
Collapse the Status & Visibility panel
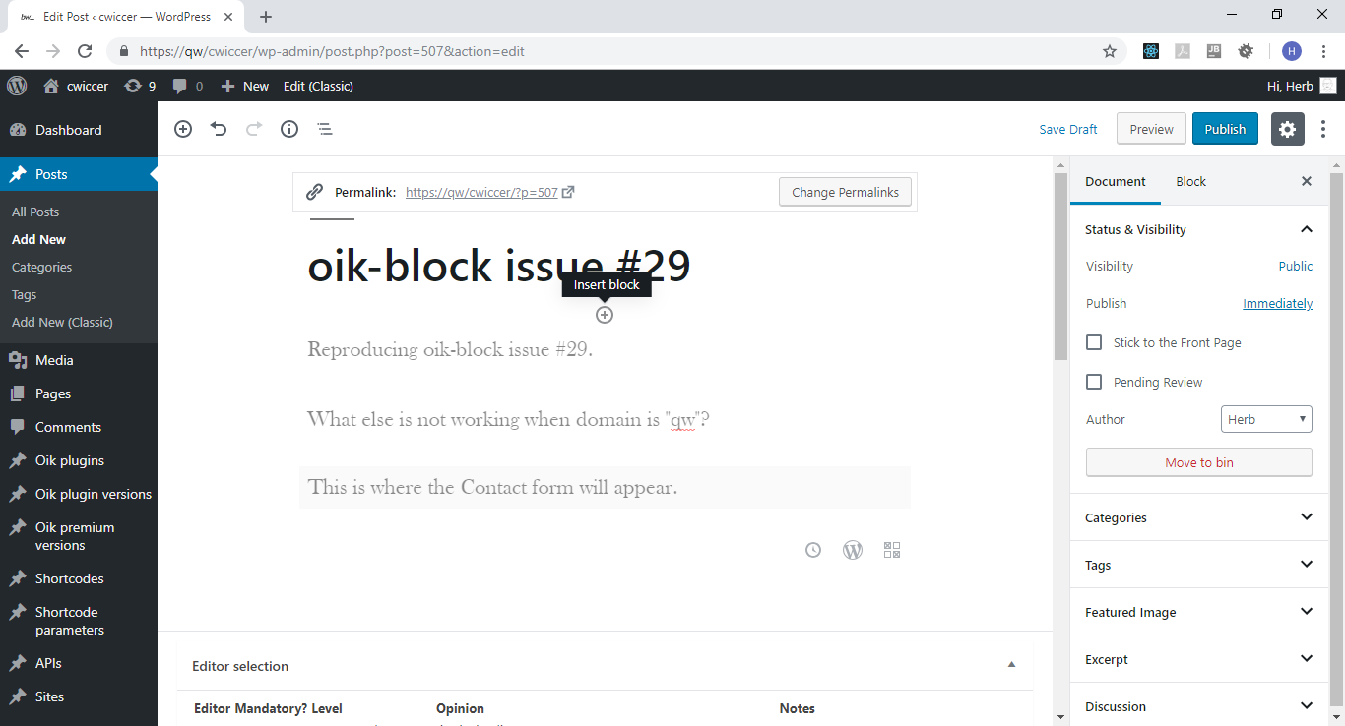[1307, 228]
